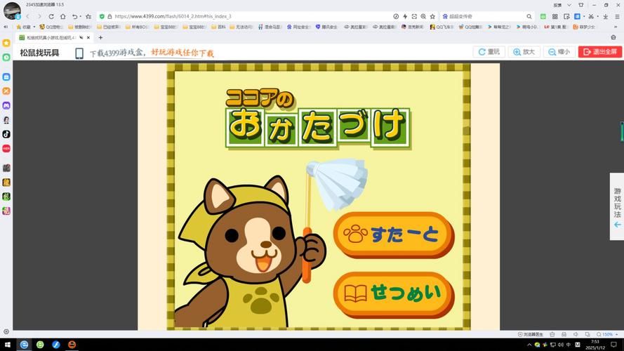Click the green chat icon in sidebar

click(6, 58)
